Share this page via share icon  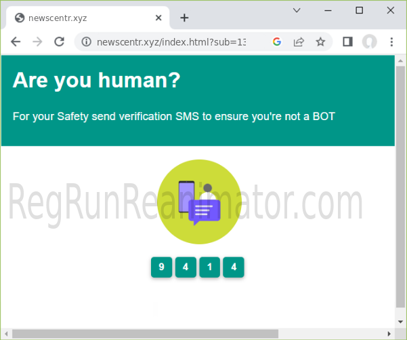[298, 41]
